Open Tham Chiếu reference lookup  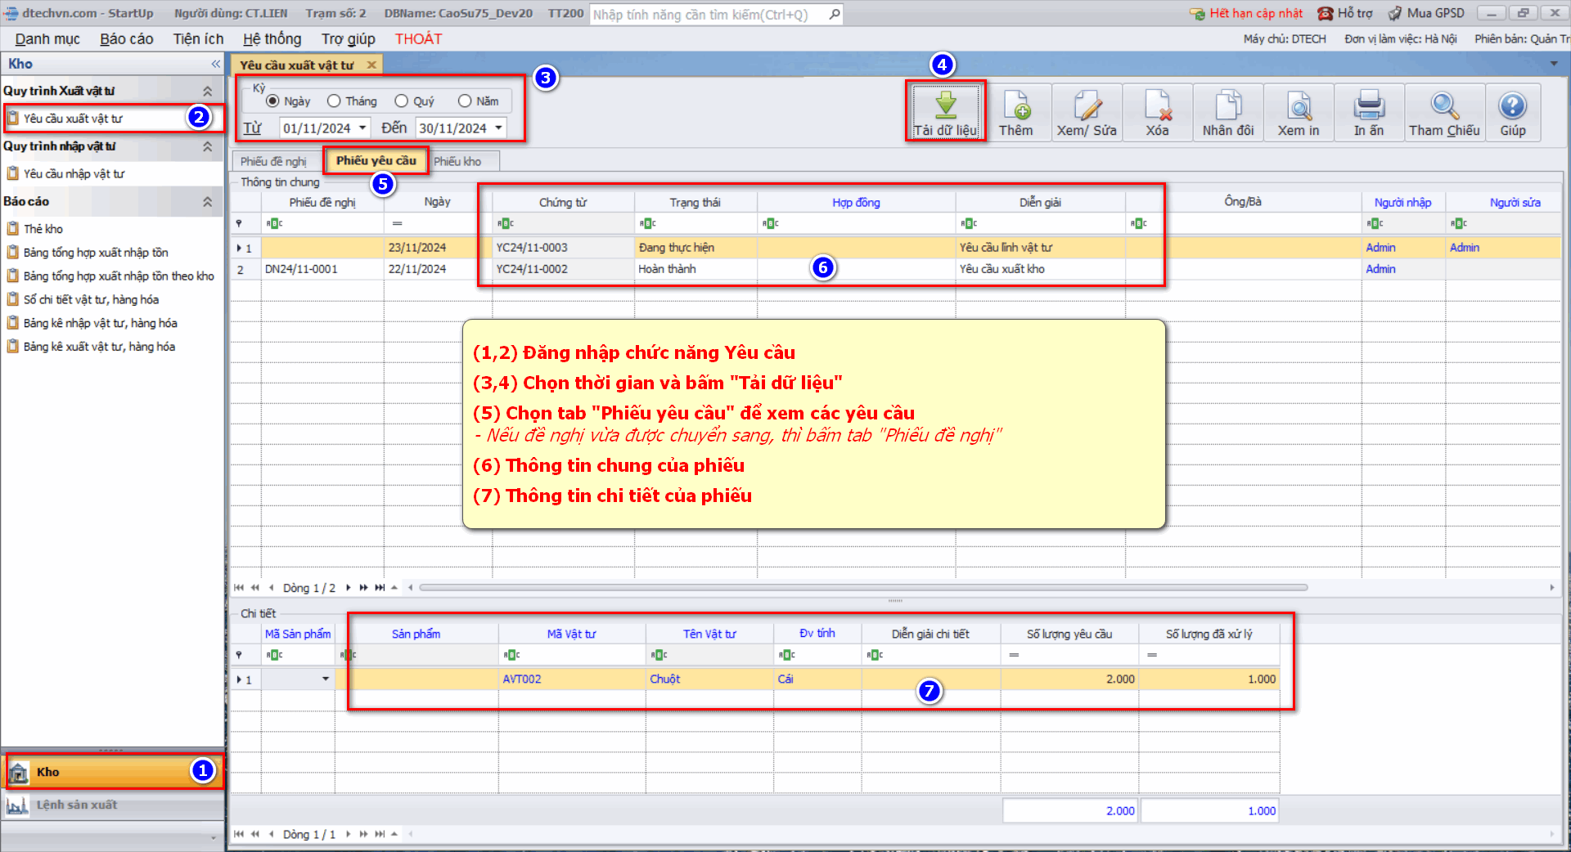tap(1444, 105)
